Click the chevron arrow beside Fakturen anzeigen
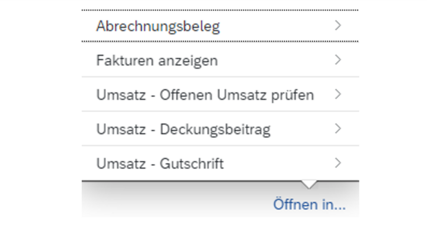The height and width of the screenshot is (226, 427). pos(338,60)
